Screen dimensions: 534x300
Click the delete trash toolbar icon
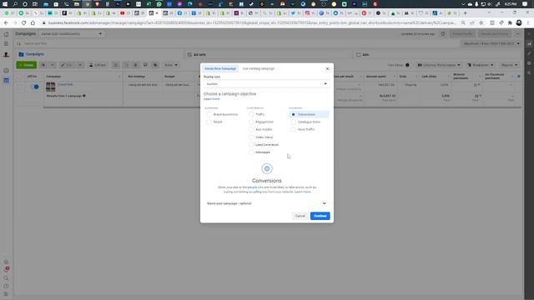(135, 65)
